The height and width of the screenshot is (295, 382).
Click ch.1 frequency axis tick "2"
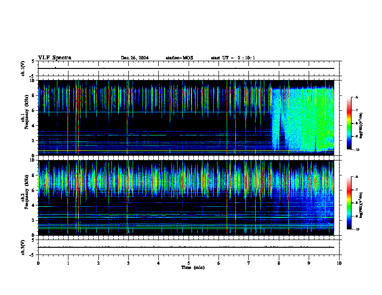click(34, 141)
